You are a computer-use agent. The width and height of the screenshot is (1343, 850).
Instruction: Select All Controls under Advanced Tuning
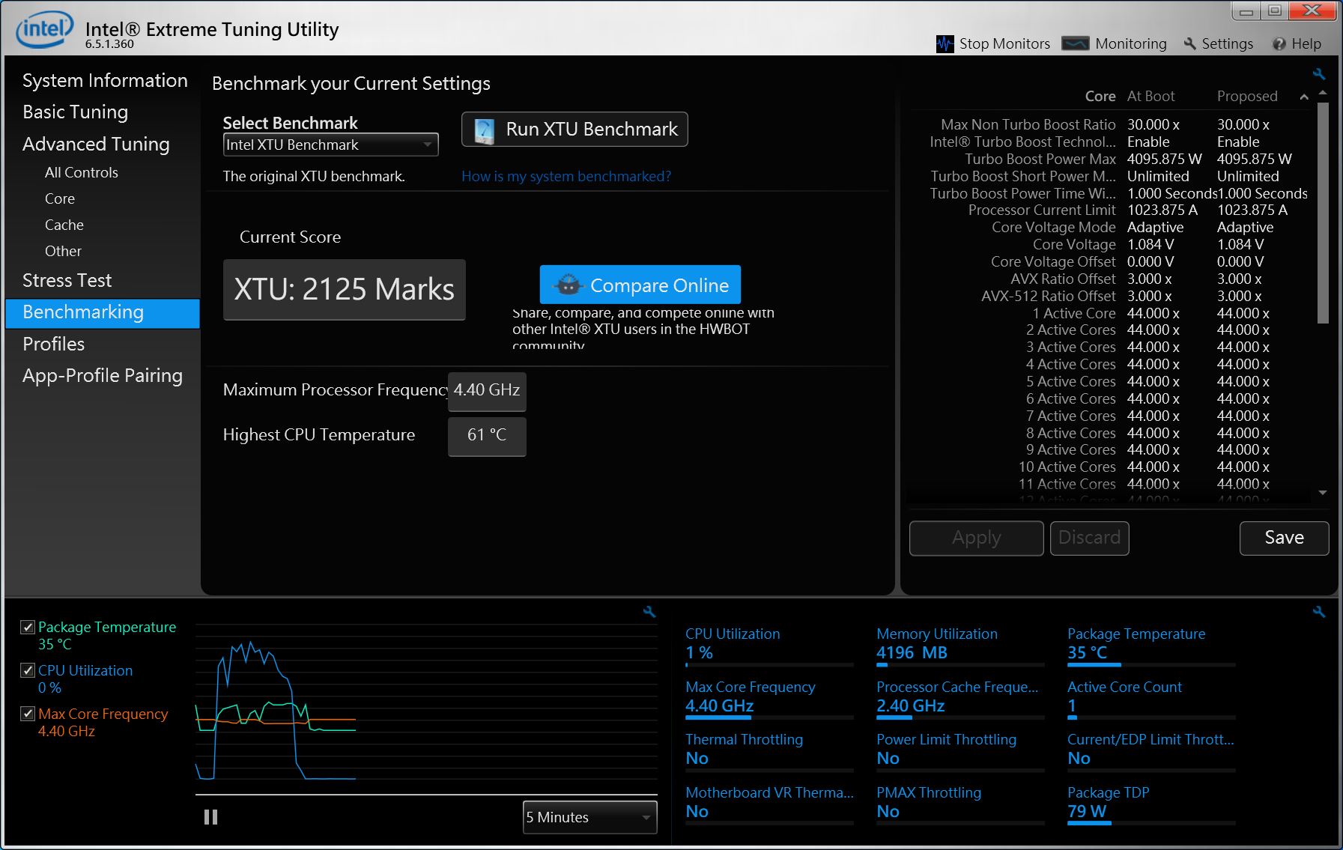pos(82,172)
